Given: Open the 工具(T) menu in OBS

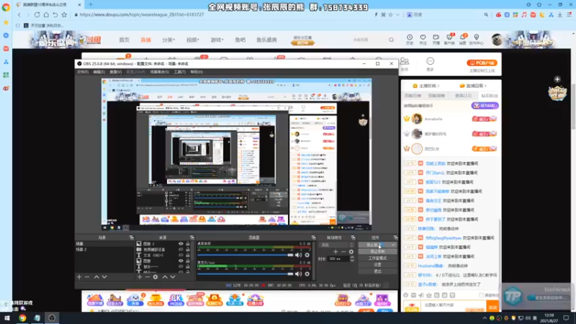Looking at the screenshot, I should tap(179, 72).
